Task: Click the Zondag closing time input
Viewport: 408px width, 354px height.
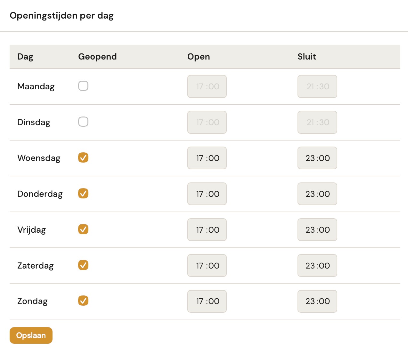Action: click(317, 301)
